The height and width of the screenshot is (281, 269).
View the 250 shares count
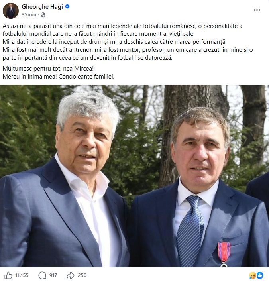pos(82,275)
